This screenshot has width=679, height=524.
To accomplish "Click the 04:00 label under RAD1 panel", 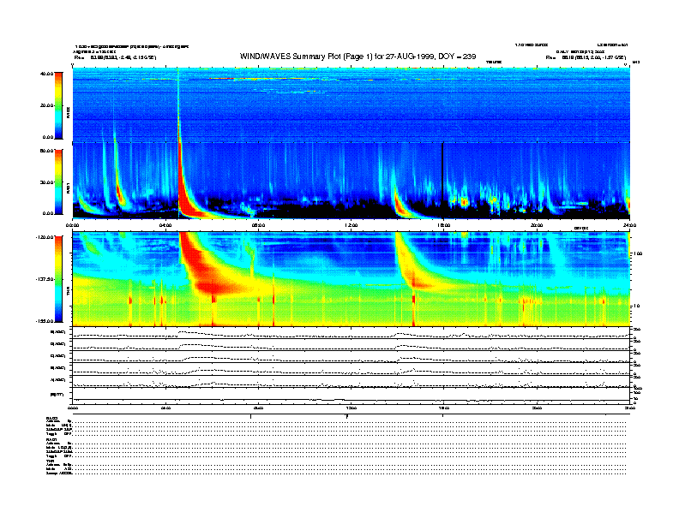I will click(165, 225).
